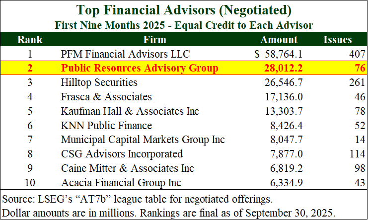Click the Rank column header
This screenshot has width=368, height=220.
click(30, 40)
